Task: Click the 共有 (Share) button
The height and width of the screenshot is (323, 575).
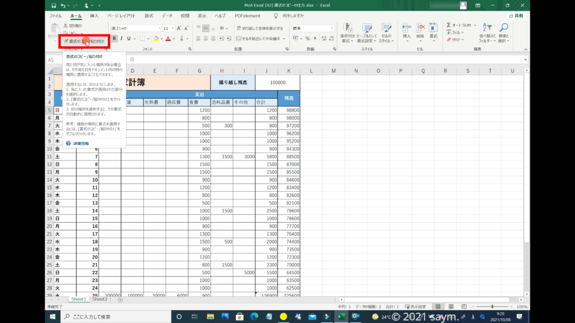Action: (x=515, y=16)
